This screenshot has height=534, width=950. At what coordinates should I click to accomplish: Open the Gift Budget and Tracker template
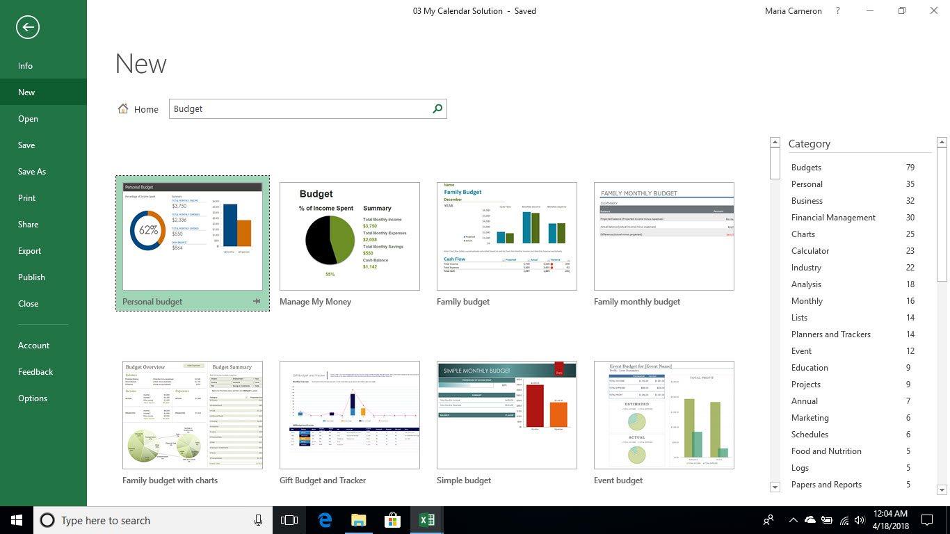pos(350,415)
